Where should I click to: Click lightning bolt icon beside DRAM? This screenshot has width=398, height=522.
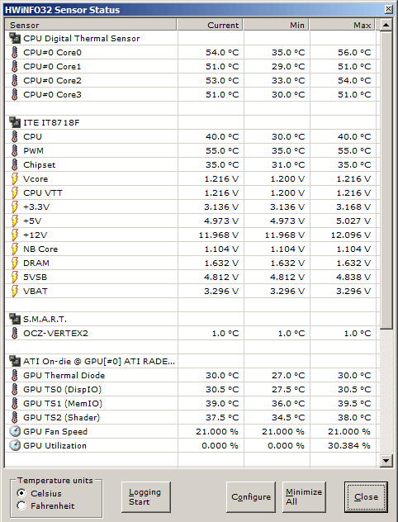pos(15,263)
